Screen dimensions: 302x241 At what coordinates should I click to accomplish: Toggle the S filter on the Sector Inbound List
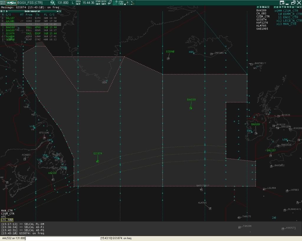[x=7, y=11]
